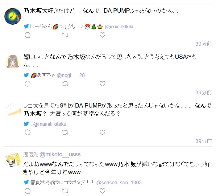Retweet the @nogi___28 tweet

65,84
